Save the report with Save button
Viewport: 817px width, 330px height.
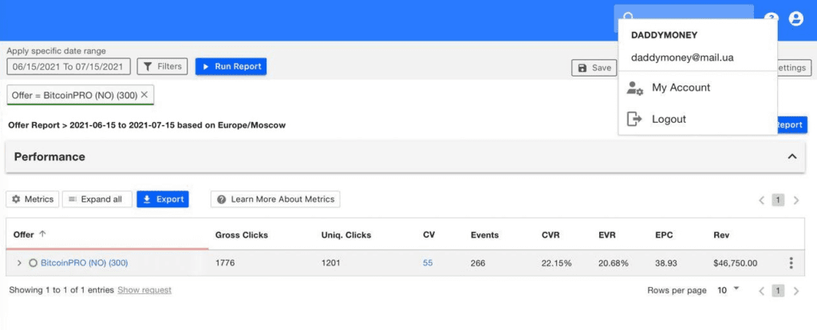(x=594, y=68)
